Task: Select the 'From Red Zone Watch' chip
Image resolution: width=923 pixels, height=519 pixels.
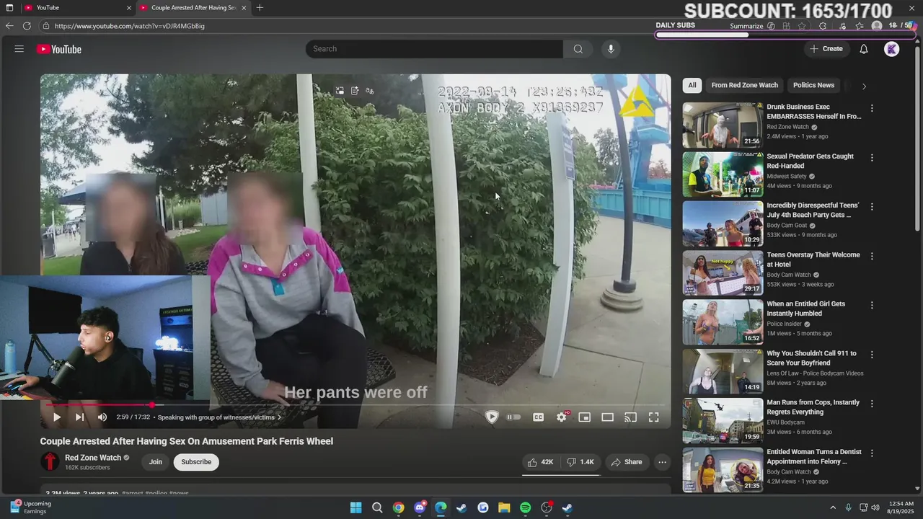Action: click(x=745, y=85)
